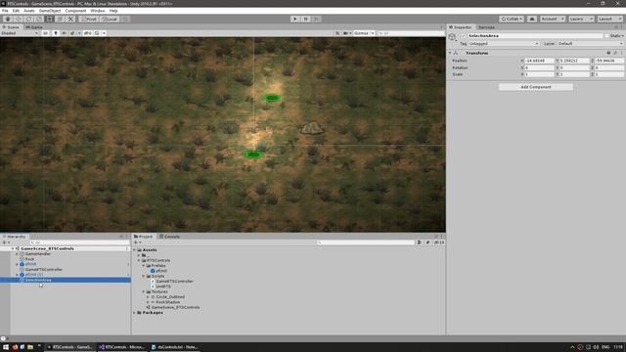Switch to the Inspector tab
This screenshot has width=626, height=352.
click(461, 27)
